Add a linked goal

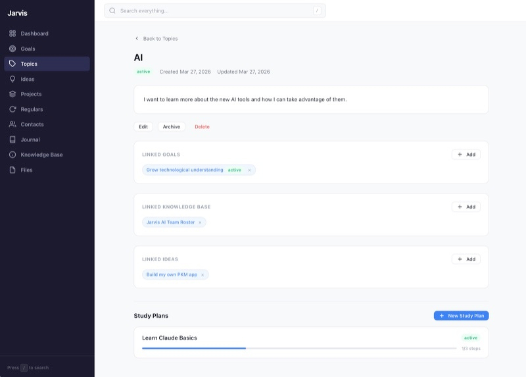click(466, 155)
